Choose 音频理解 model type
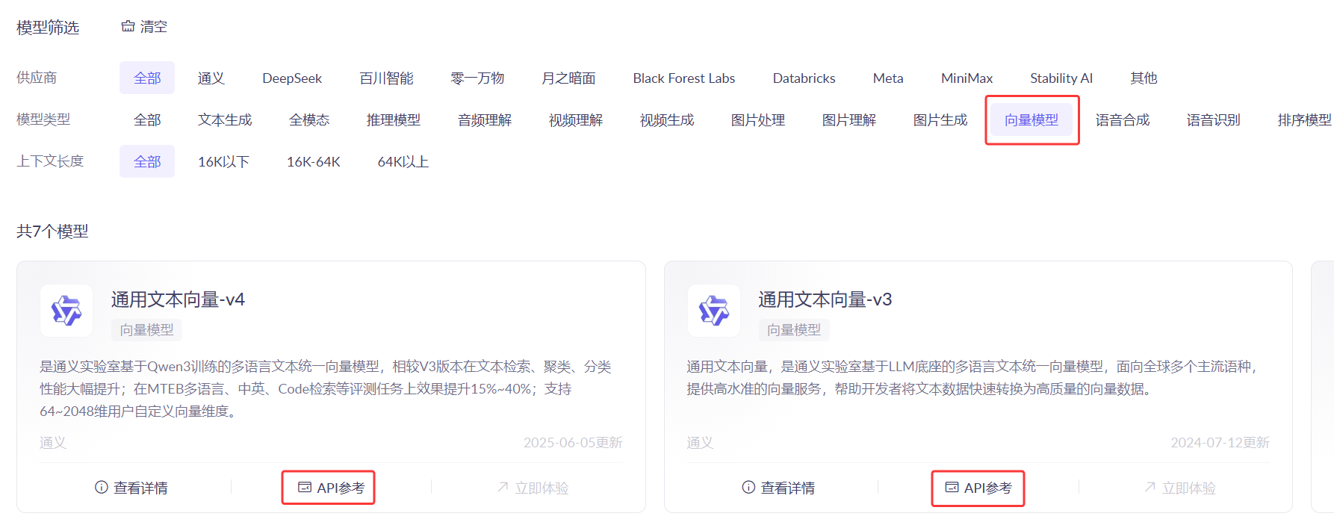Screen dimensions: 1334x525 485,119
